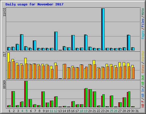Select day label "20" on the x-axis

(x=90, y=111)
